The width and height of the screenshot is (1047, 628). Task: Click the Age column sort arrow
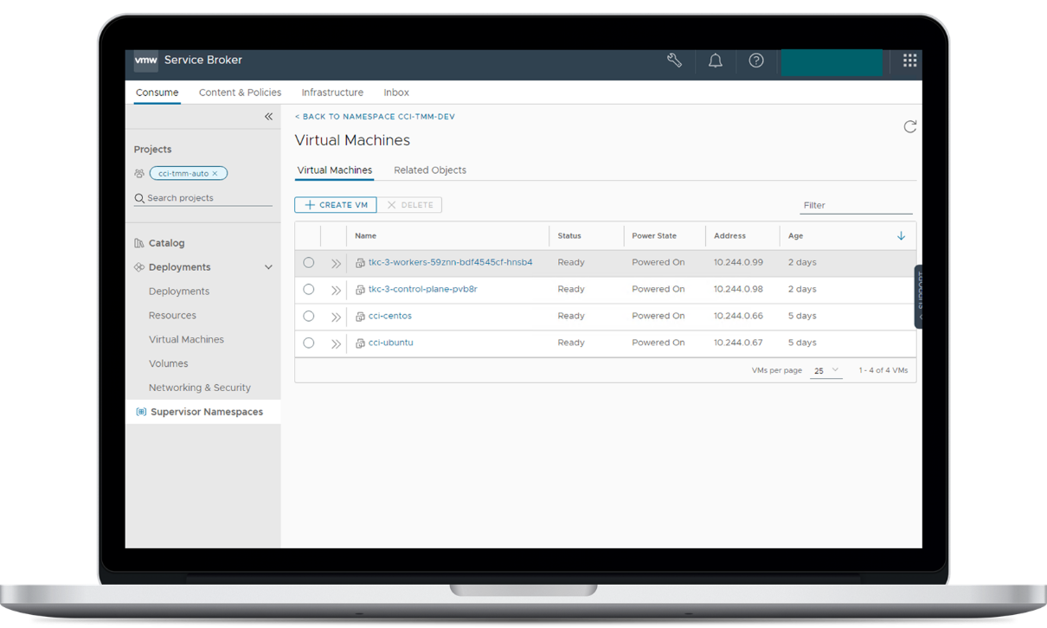[x=901, y=236]
